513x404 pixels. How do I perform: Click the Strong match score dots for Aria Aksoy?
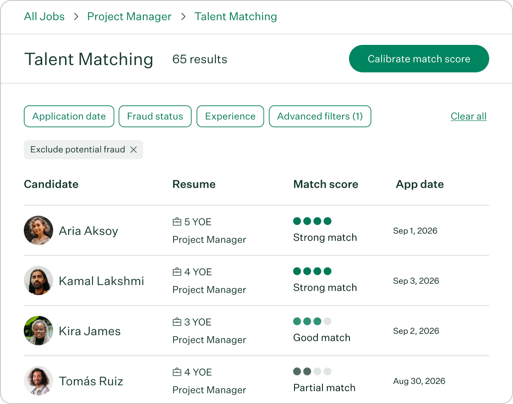[312, 221]
